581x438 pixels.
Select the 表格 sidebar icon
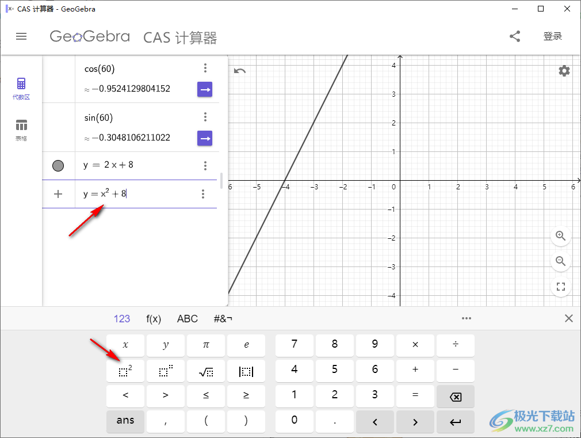[x=21, y=128]
